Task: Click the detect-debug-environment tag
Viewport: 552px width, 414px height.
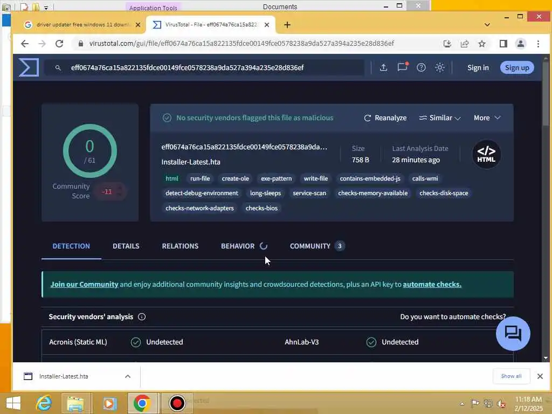Action: pos(202,194)
